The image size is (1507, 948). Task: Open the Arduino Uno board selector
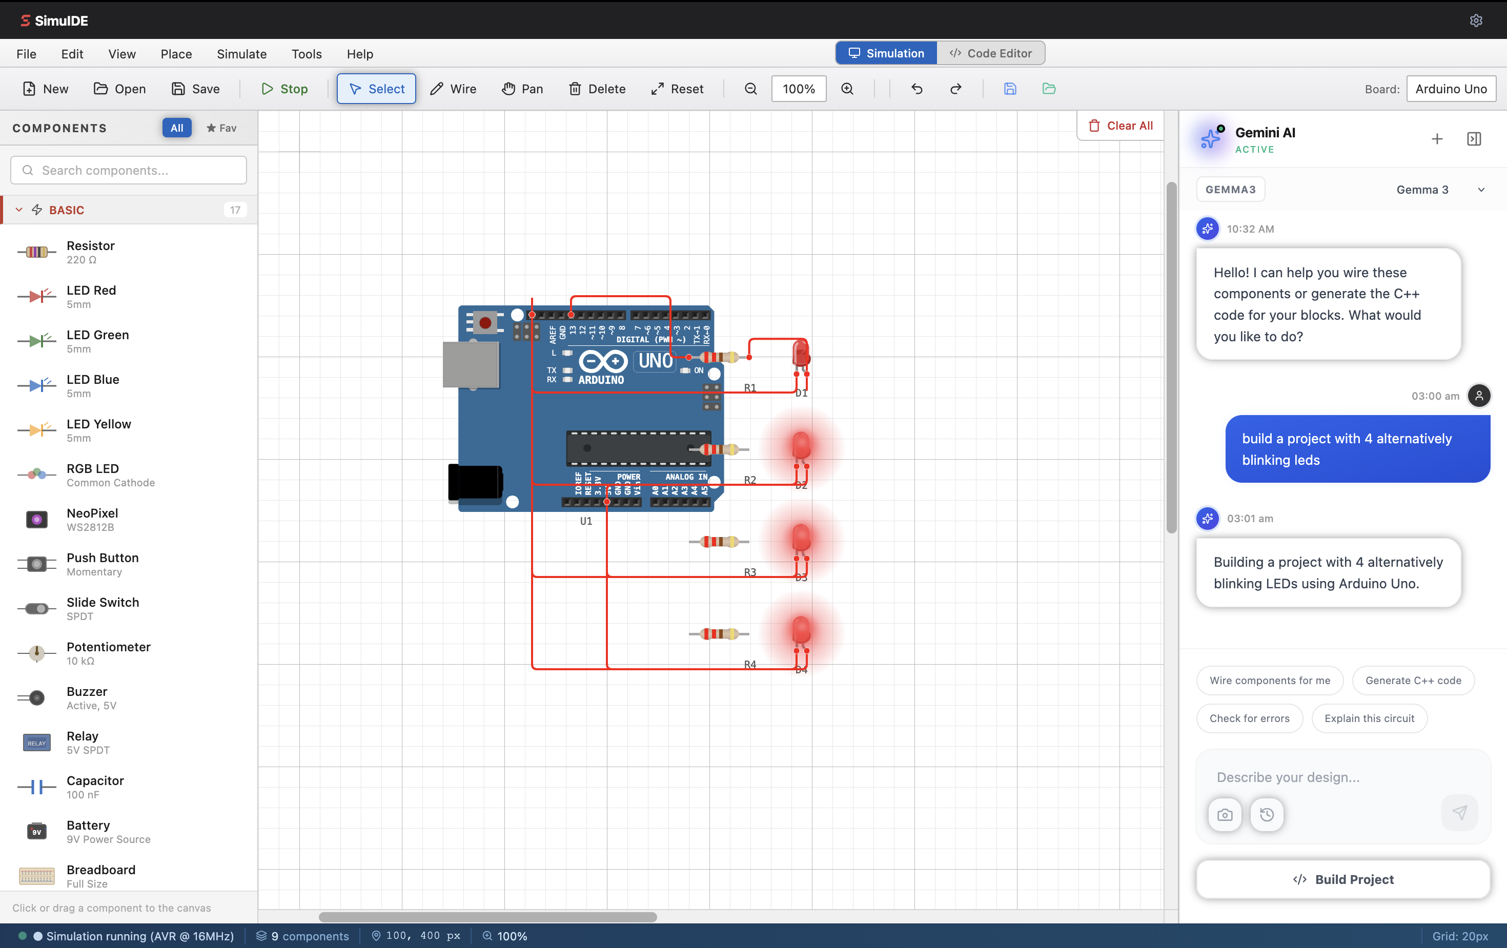tap(1451, 89)
